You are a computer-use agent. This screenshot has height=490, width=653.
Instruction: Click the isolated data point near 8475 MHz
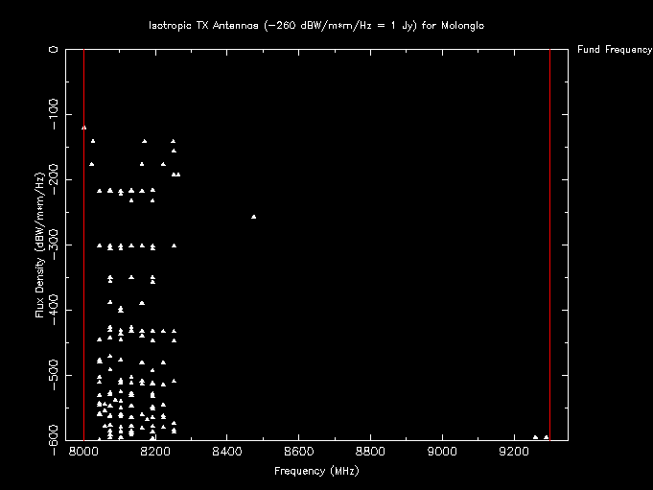point(253,217)
